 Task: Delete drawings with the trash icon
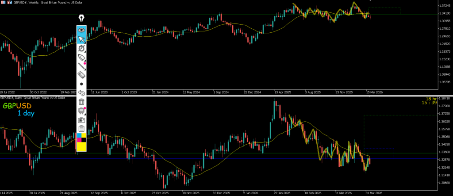tap(81, 102)
